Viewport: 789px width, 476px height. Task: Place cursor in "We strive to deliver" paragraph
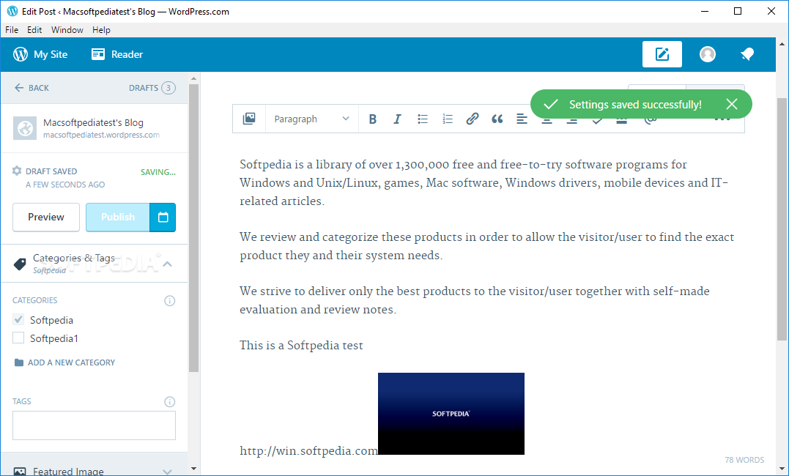pyautogui.click(x=475, y=300)
